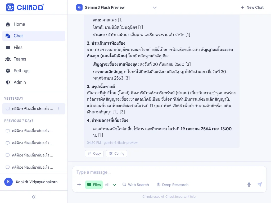This screenshot has width=271, height=203.
Task: Open the three-dot menu on yesterday's chat
Action: point(59,109)
